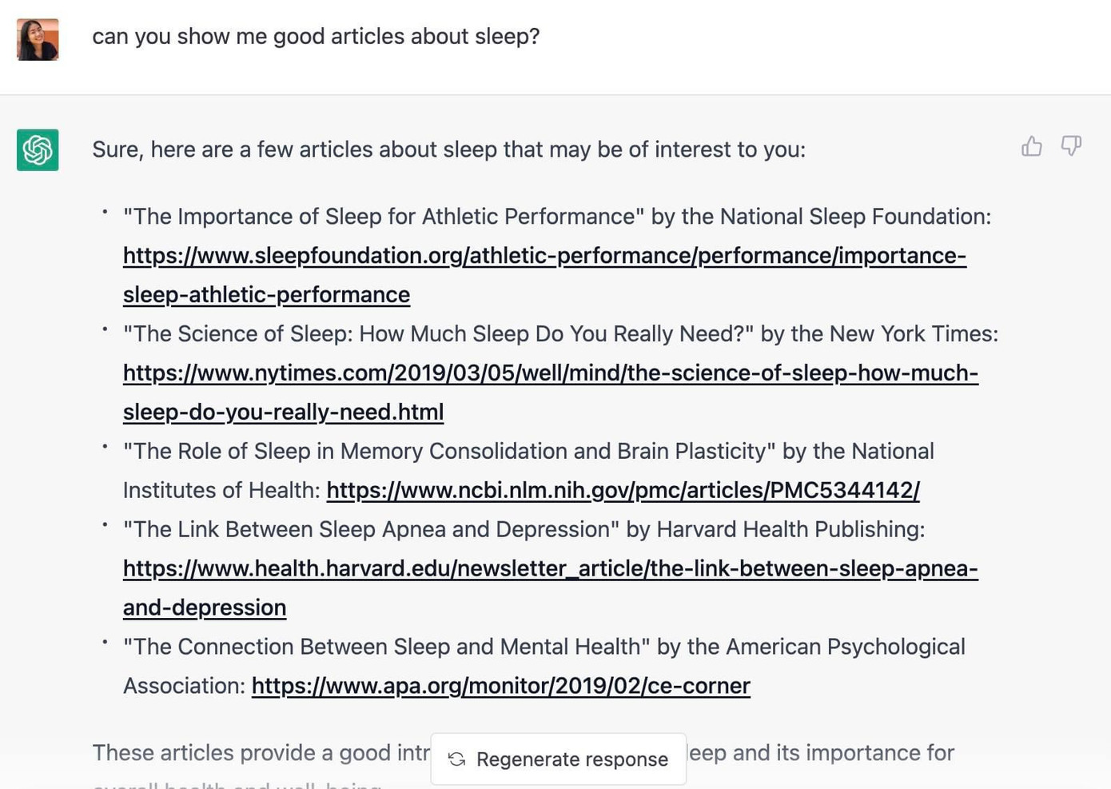
Task: Visit the ncbi.nlm.nih.gov PMC5344142 link
Action: (x=623, y=490)
